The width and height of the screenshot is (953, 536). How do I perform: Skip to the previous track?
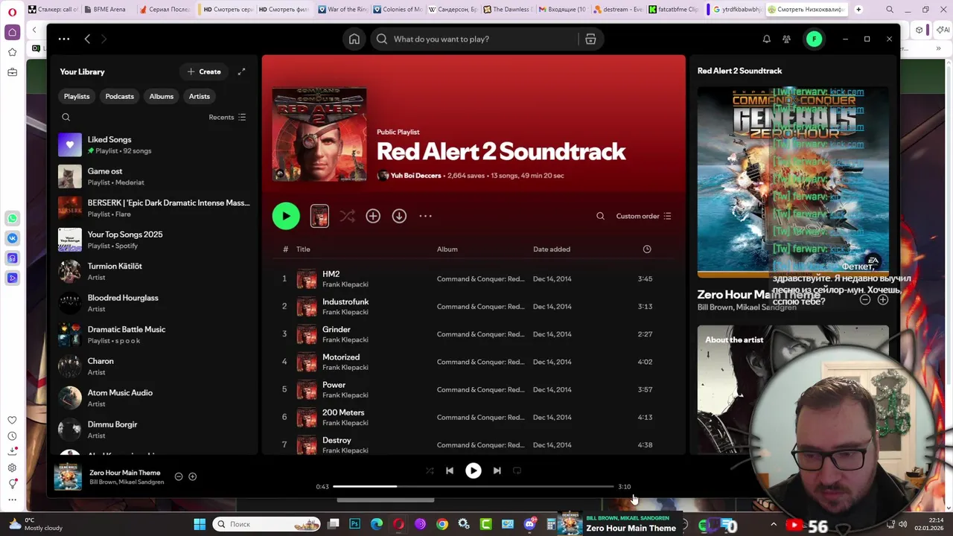pyautogui.click(x=450, y=470)
